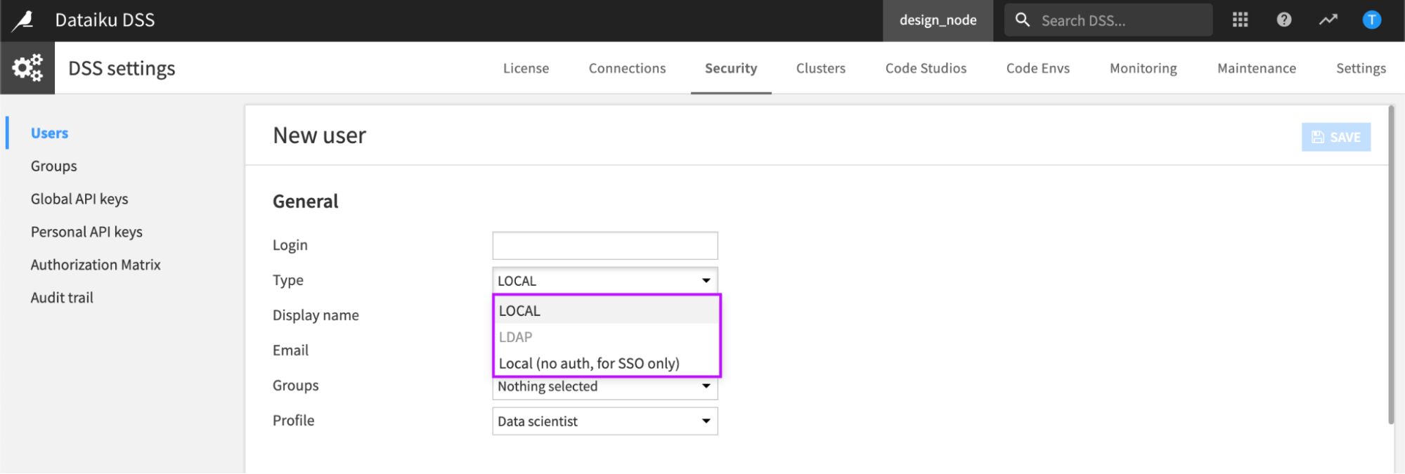Open the Profile dropdown Data scientist

[x=605, y=421]
